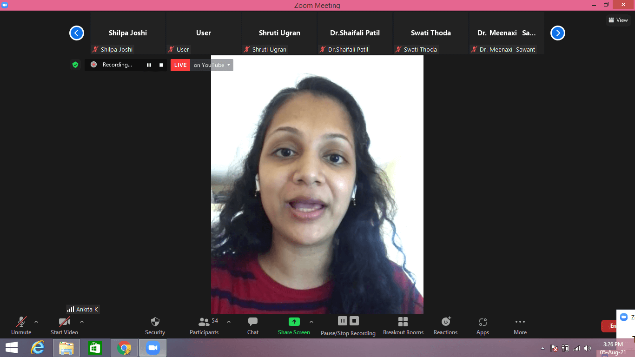
Task: Unmute the microphone
Action: (x=21, y=325)
